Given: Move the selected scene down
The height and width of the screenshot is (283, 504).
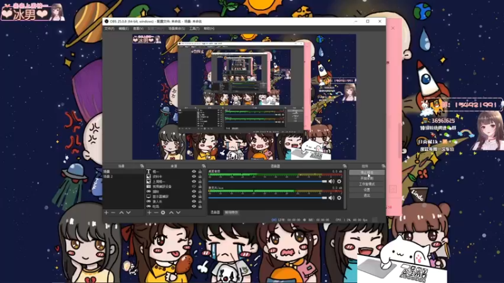Looking at the screenshot, I should pos(129,213).
